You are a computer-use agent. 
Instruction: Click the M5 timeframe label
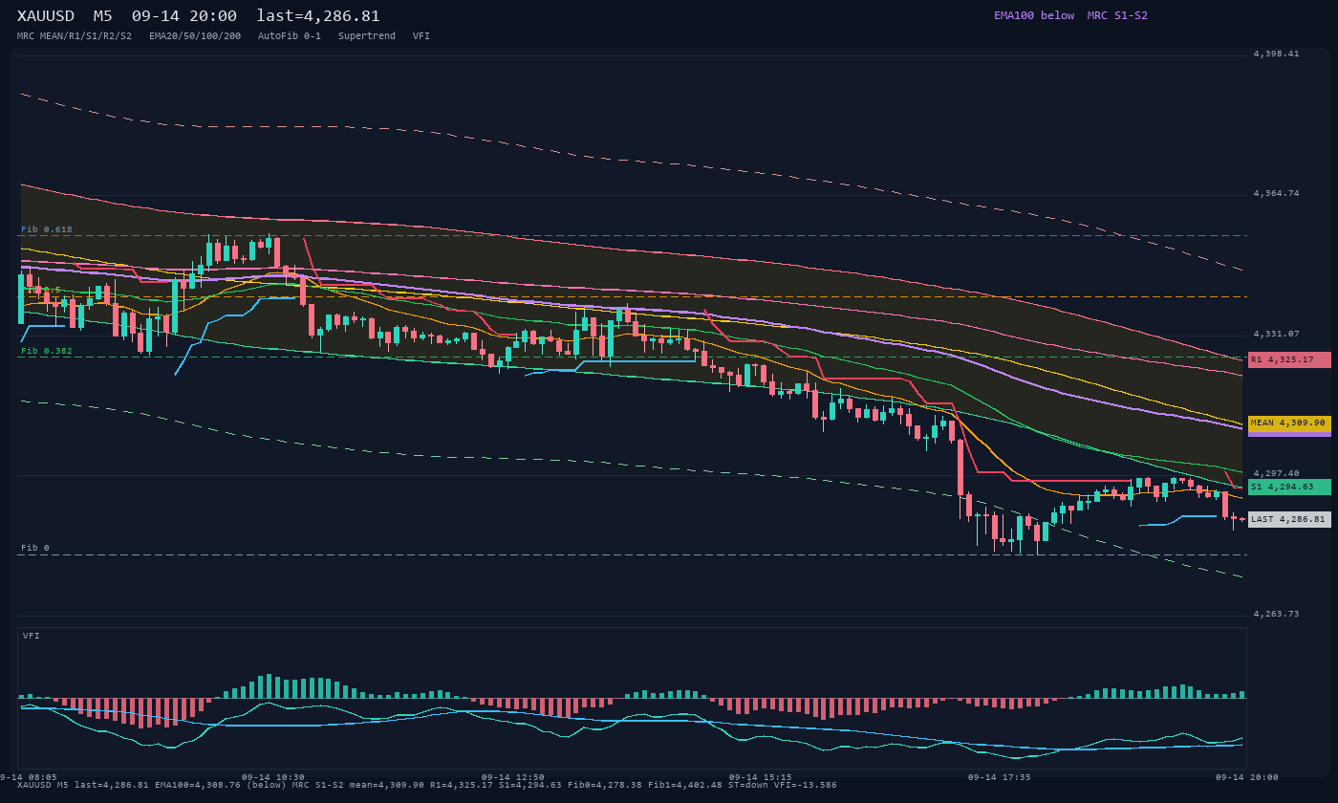point(103,16)
